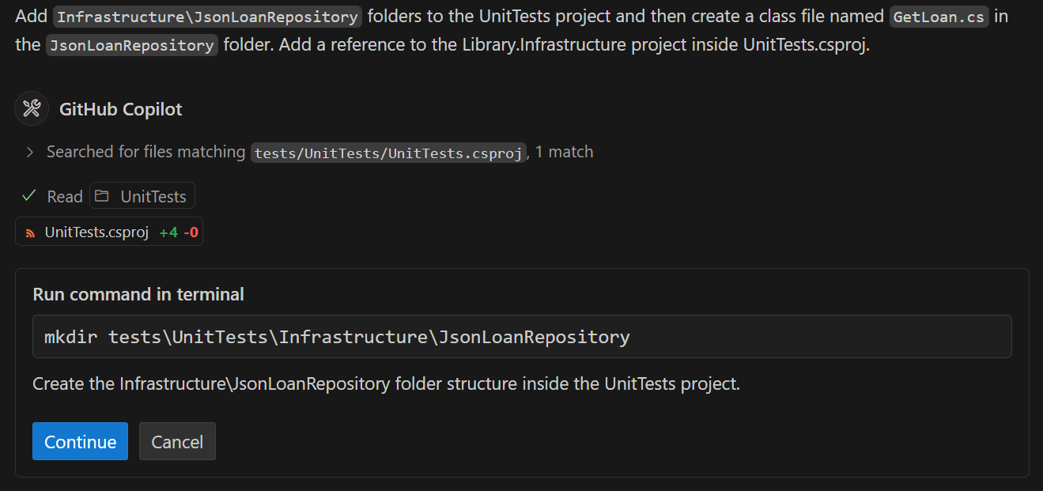The height and width of the screenshot is (491, 1043).
Task: Click inside the mkdir command text box
Action: (x=522, y=337)
